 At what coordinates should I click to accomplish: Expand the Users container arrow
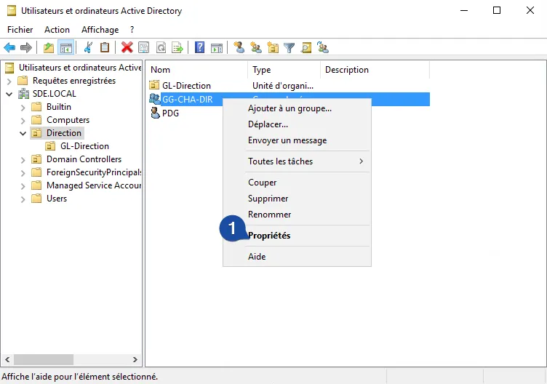point(23,199)
